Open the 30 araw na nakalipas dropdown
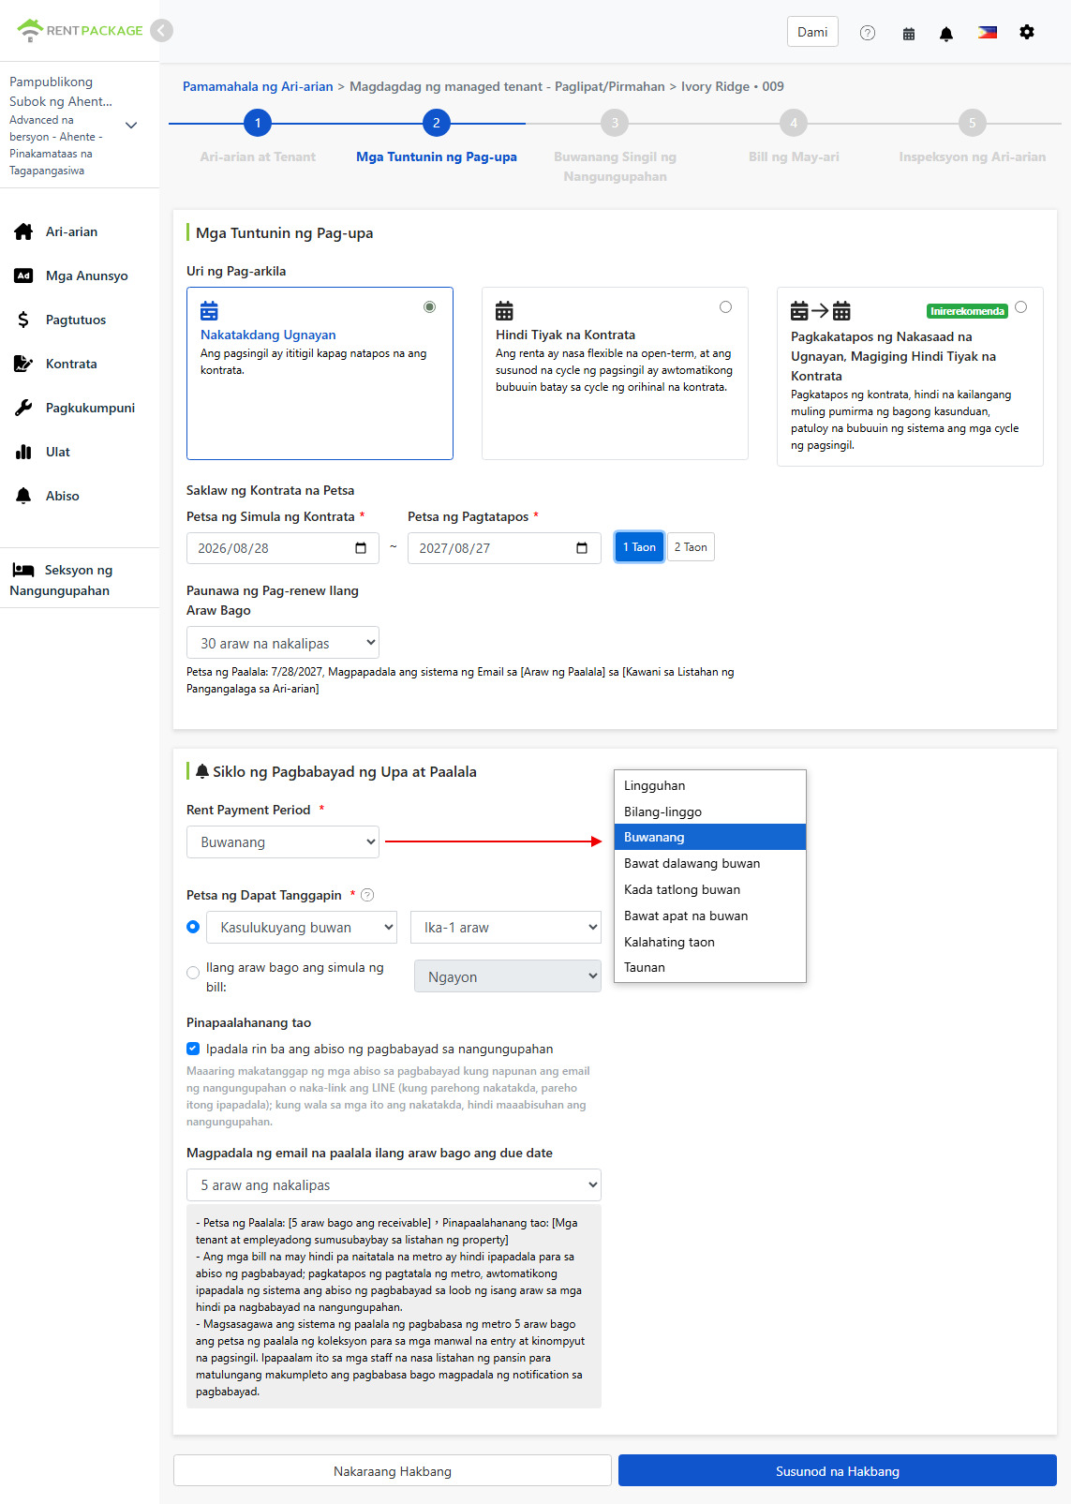The height and width of the screenshot is (1504, 1071). point(283,643)
